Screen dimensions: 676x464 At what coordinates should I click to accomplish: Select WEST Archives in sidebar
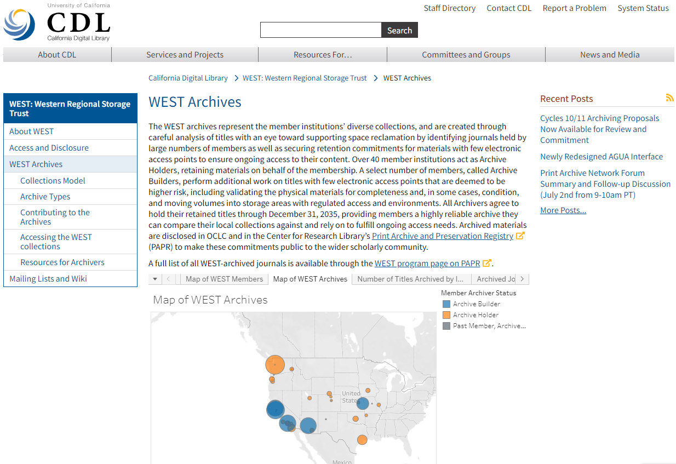tap(70, 164)
